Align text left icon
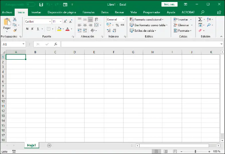 [80, 25]
